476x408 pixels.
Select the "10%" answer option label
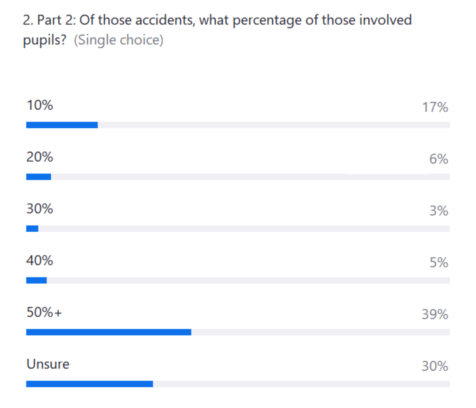pos(40,105)
